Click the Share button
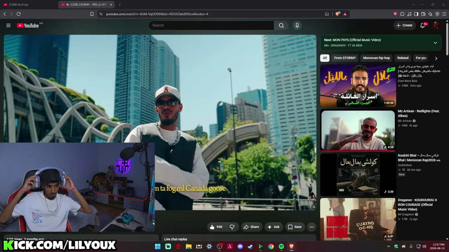Image resolution: width=449 pixels, height=252 pixels. click(251, 227)
